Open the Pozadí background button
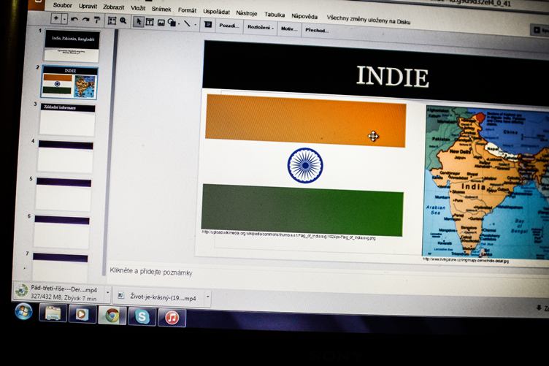The image size is (549, 366). click(229, 26)
